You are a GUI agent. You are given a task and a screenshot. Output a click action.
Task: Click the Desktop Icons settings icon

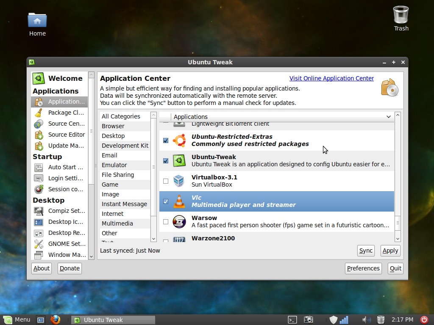(39, 222)
